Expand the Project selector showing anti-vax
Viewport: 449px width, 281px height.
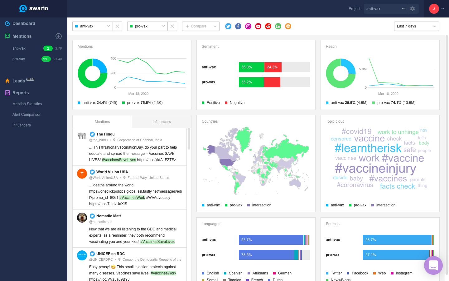(x=385, y=8)
